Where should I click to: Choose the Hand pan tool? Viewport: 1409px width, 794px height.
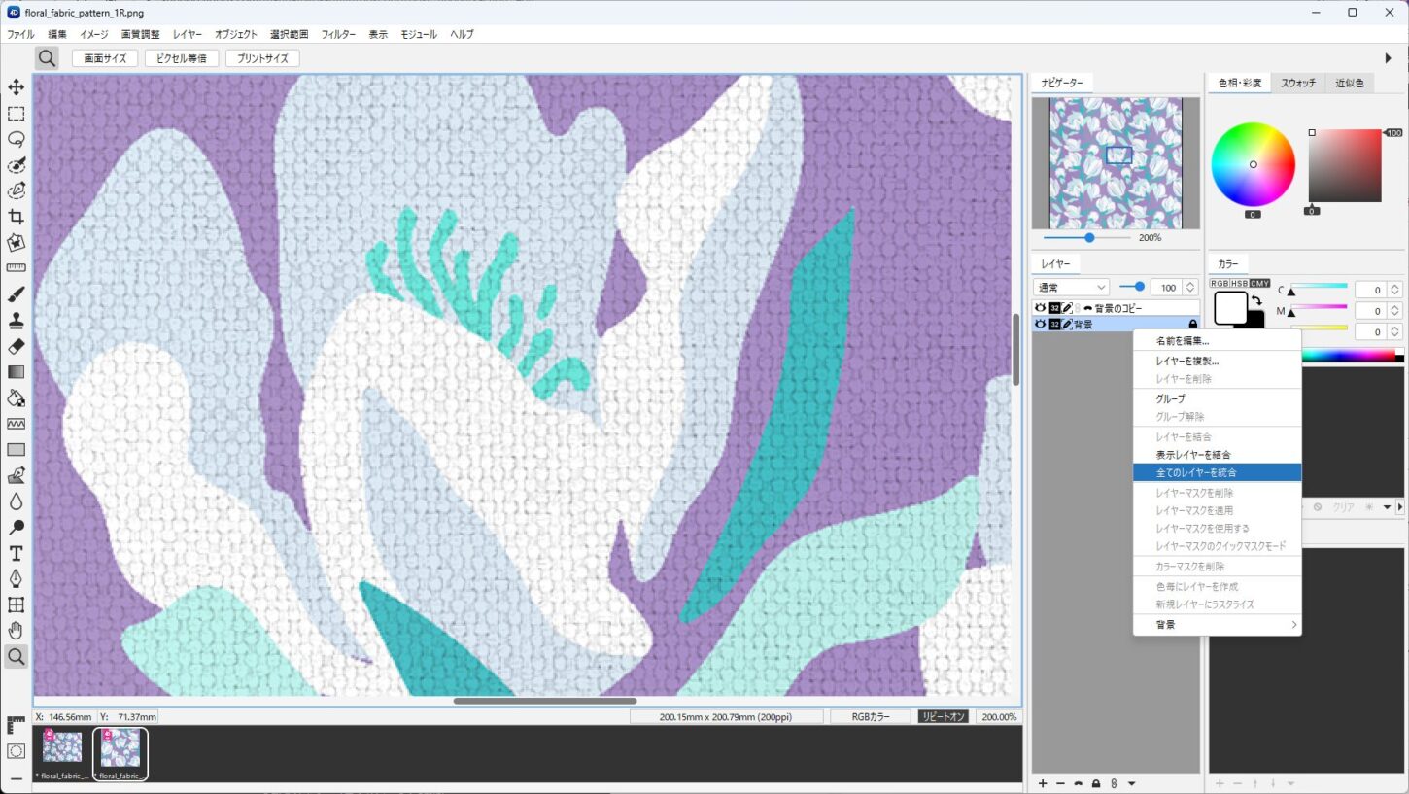[16, 631]
